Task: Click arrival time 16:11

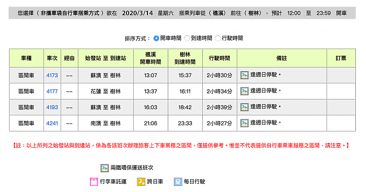Action: click(x=185, y=91)
